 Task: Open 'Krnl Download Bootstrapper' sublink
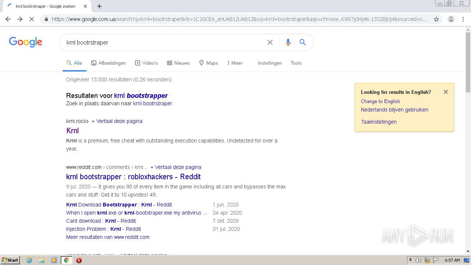pyautogui.click(x=119, y=205)
